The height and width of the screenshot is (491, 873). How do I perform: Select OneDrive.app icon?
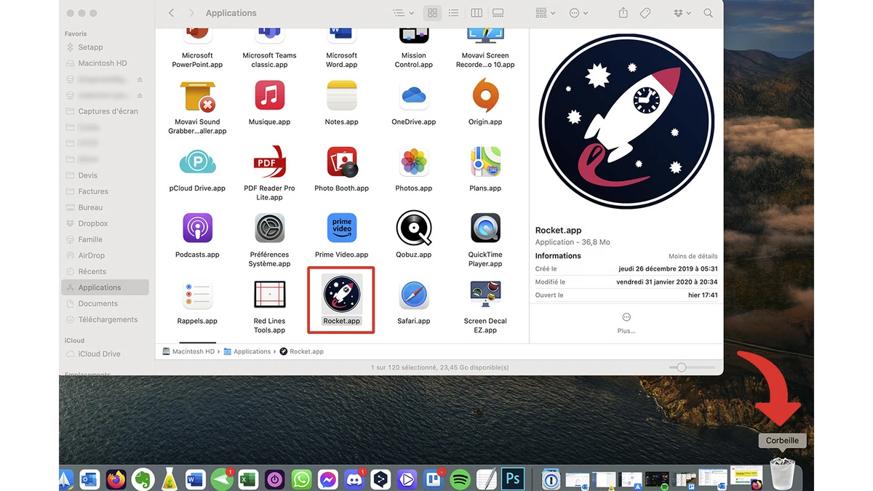pyautogui.click(x=413, y=96)
